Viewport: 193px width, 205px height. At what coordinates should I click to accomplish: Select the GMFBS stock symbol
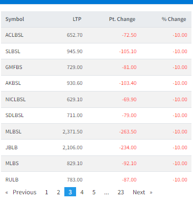click(x=14, y=67)
